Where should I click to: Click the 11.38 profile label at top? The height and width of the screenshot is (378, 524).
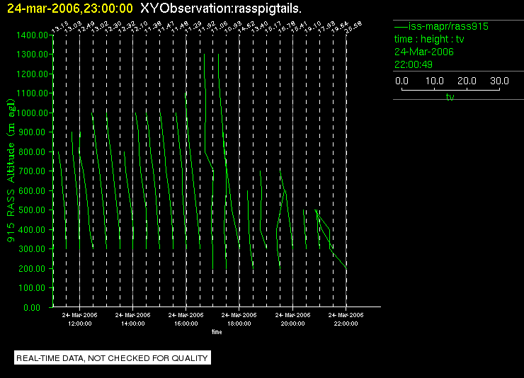(153, 27)
